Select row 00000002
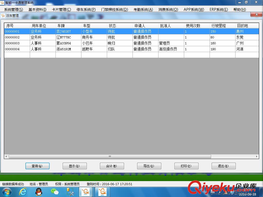263x197 pixels. [x=131, y=37]
